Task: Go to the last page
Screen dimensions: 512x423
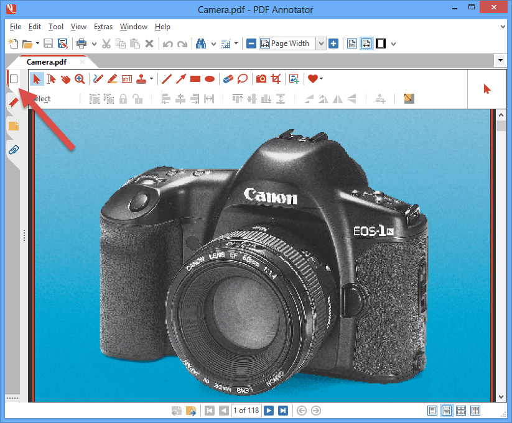Action: coord(283,410)
